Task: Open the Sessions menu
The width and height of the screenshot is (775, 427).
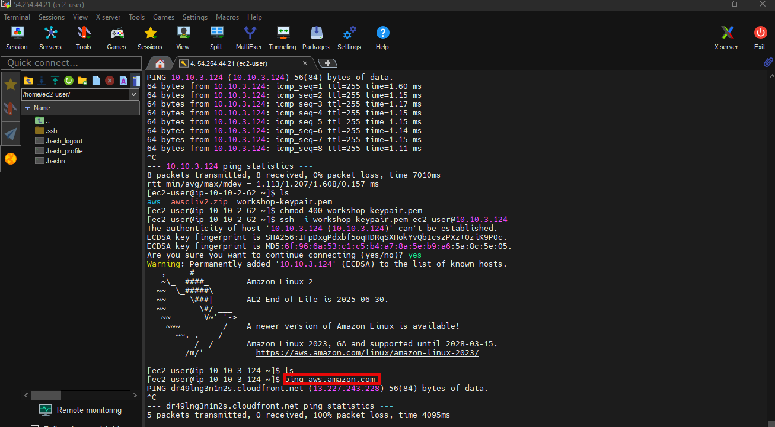Action: 52,17
